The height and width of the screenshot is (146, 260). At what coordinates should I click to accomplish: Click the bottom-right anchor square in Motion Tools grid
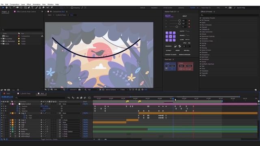[174, 40]
